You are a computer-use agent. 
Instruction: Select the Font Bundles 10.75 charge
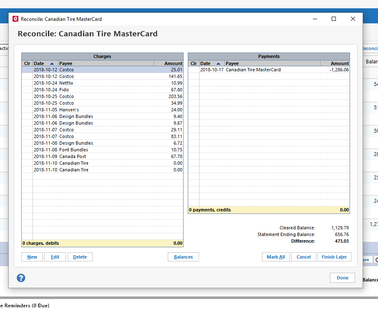coord(103,150)
